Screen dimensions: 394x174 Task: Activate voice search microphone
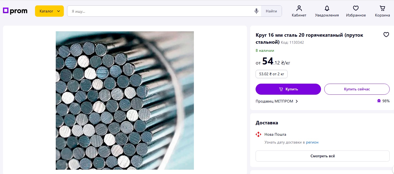pos(256,11)
